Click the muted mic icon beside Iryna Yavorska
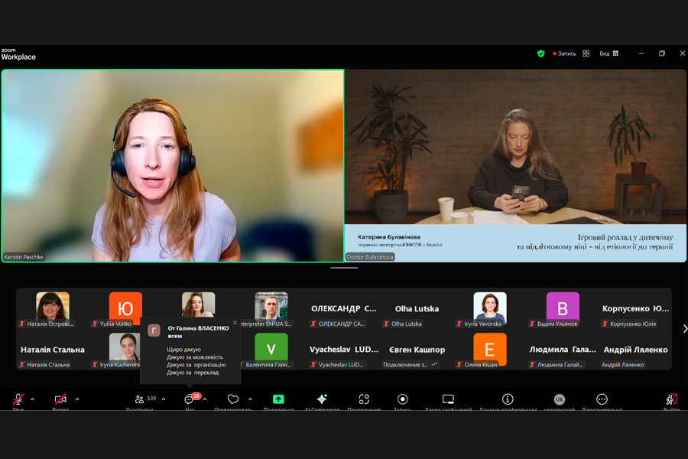Viewport: 688px width, 459px height. click(459, 324)
